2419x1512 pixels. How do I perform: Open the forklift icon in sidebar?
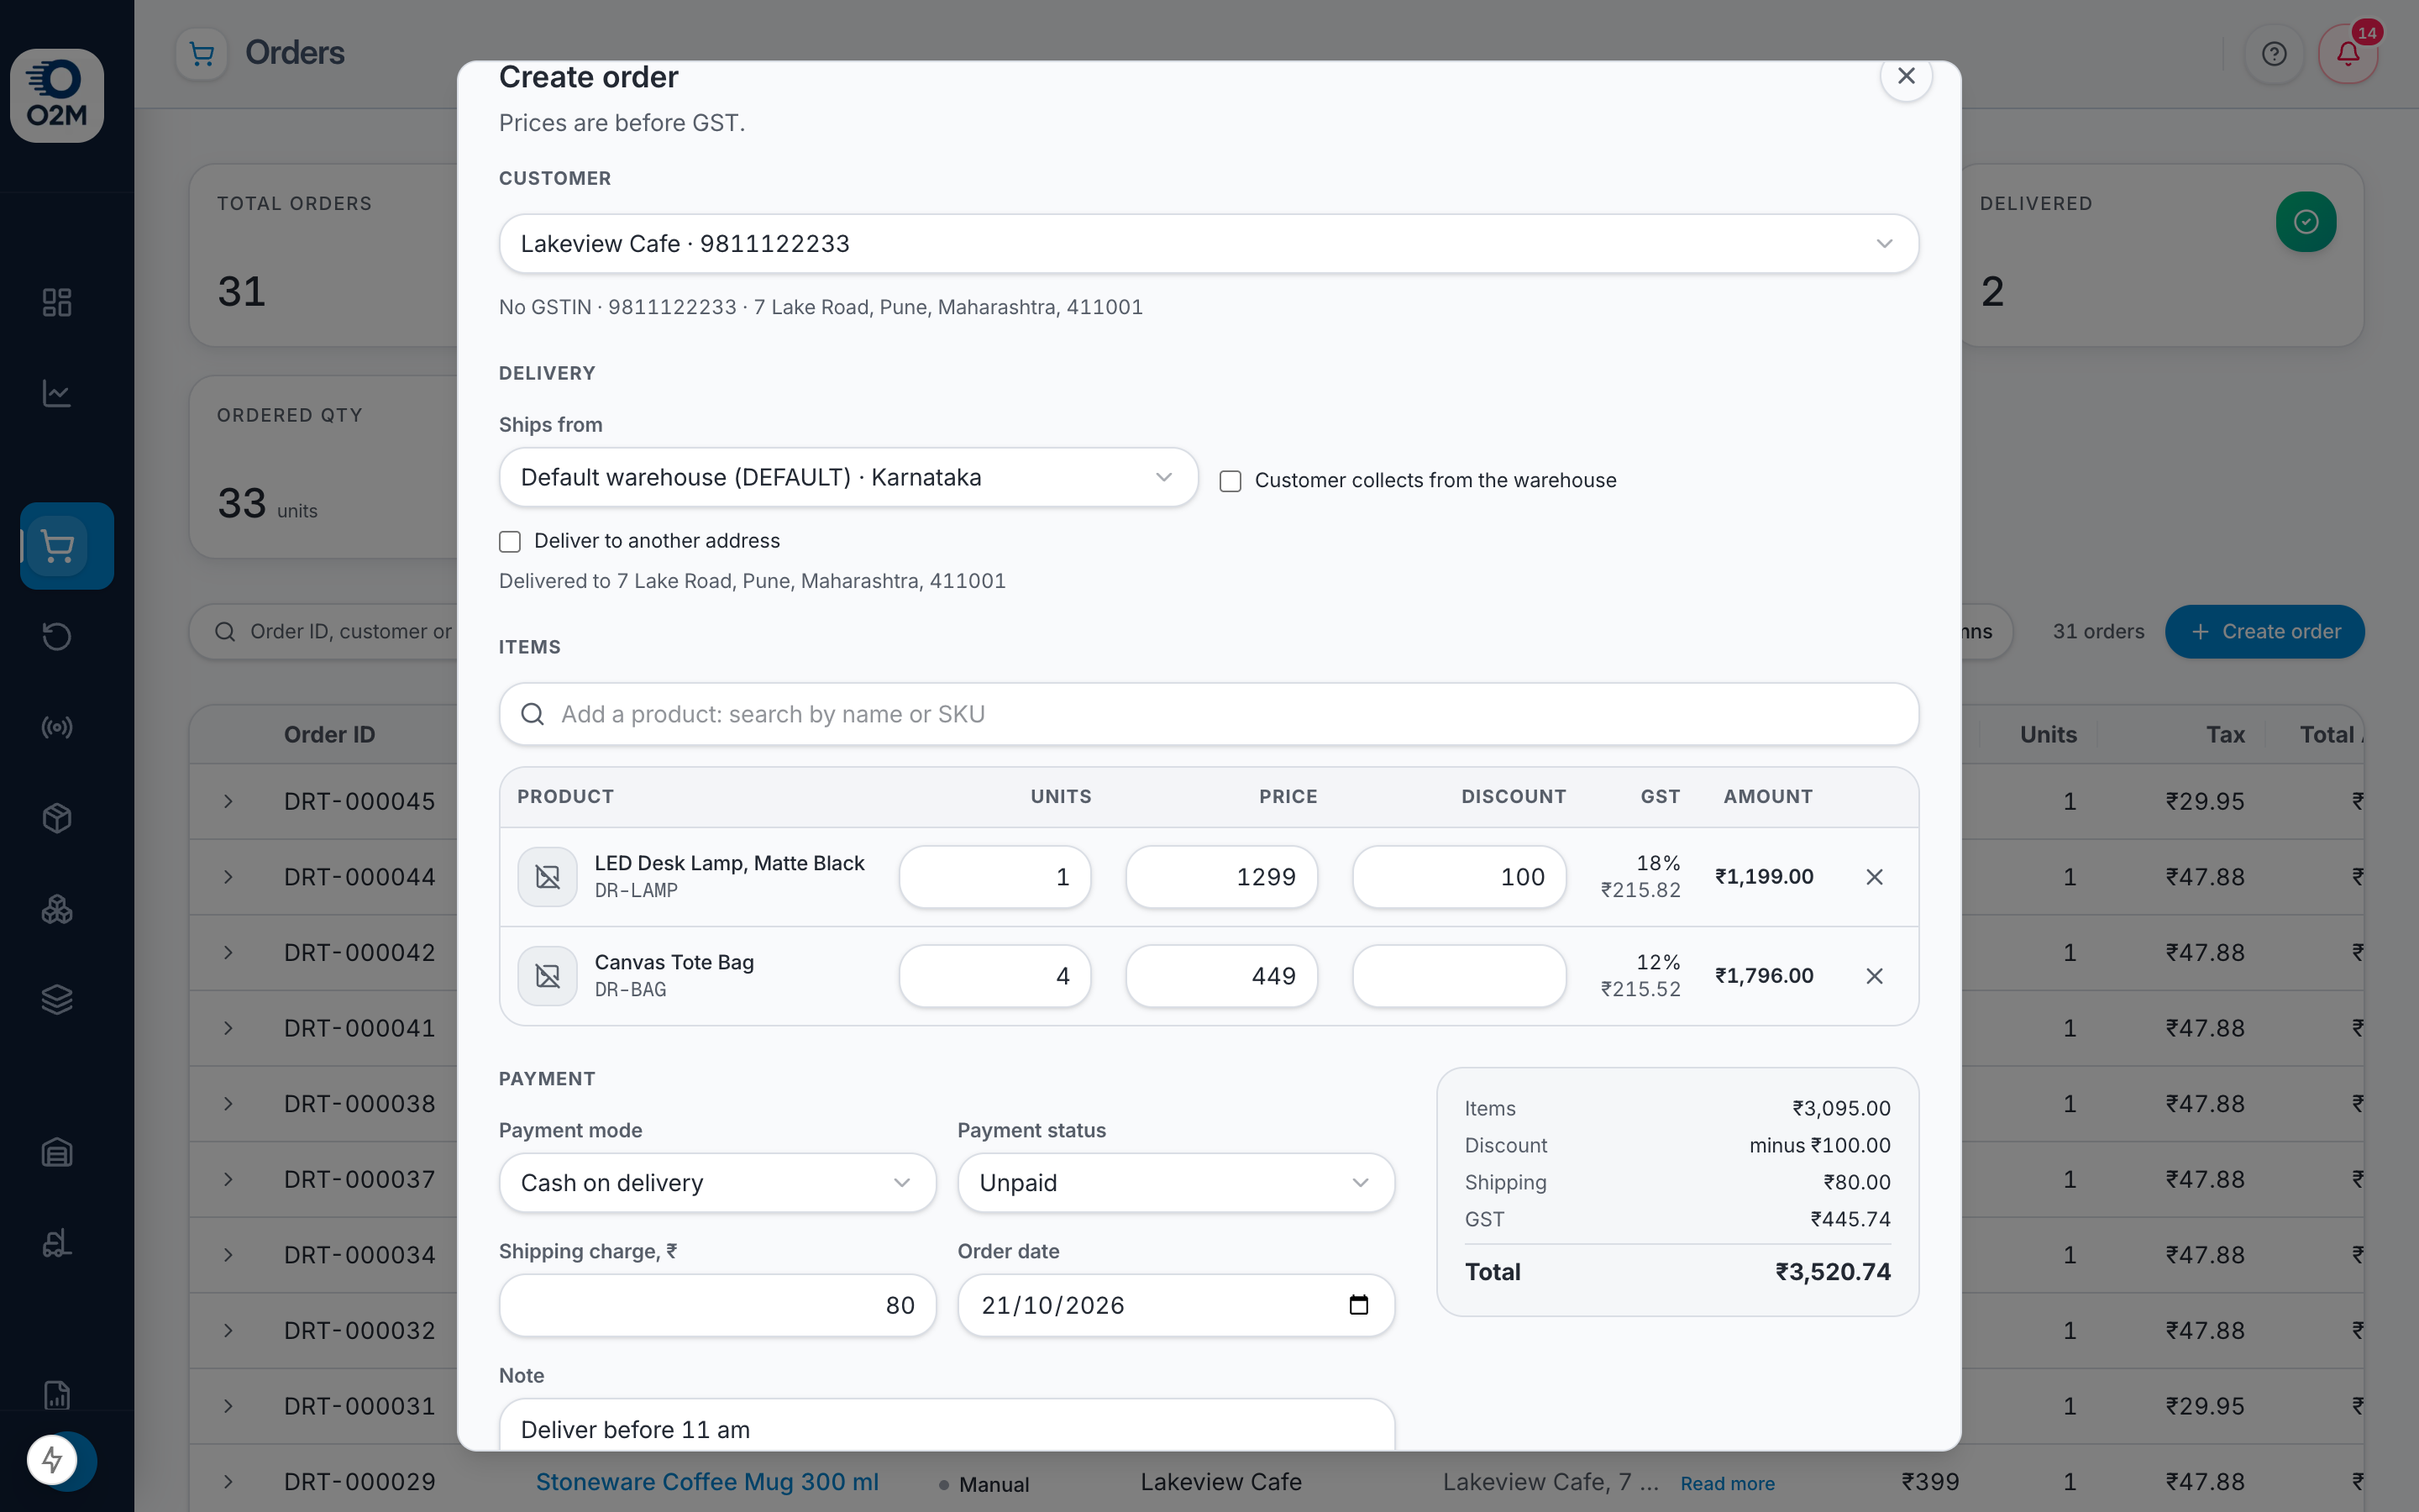click(x=57, y=1243)
